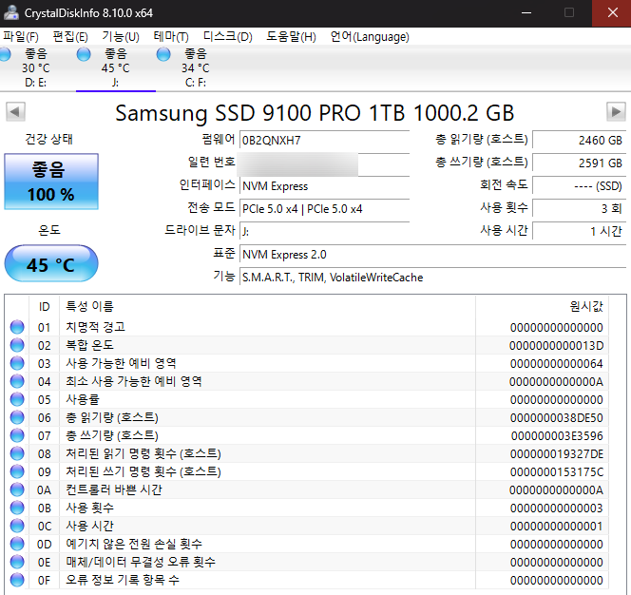Select the 컨트롤러 바쁜 시간 attribute name
Screen dimensions: 631x595
point(114,489)
